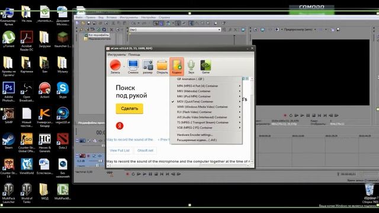The height and width of the screenshot is (213, 379).
Task: Click Stop on the bottom timeline transport
Action: [x=156, y=174]
